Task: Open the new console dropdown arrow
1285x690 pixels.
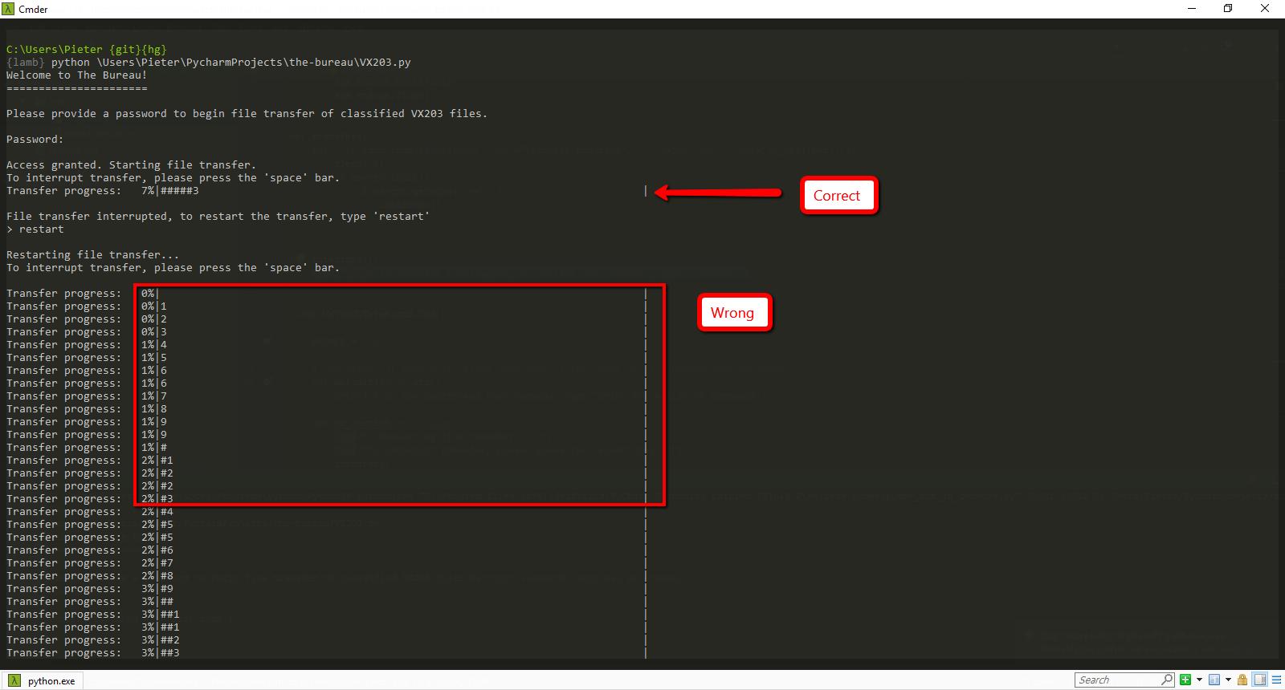Action: 1199,680
